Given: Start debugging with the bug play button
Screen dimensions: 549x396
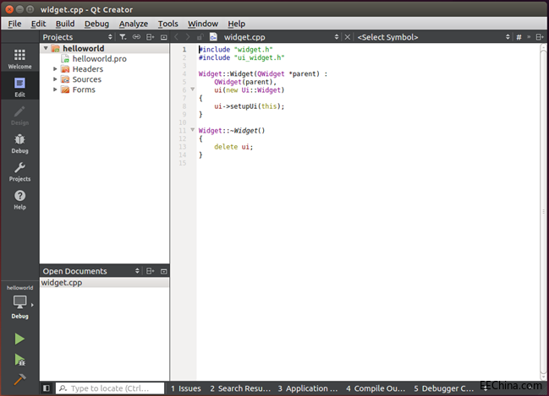Looking at the screenshot, I should (19, 360).
